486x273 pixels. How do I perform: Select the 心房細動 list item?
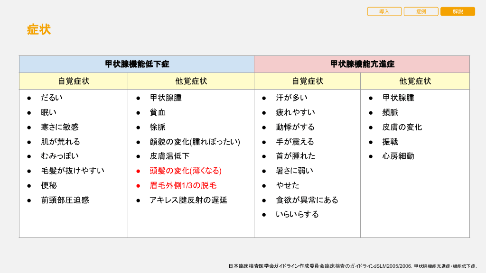point(398,156)
